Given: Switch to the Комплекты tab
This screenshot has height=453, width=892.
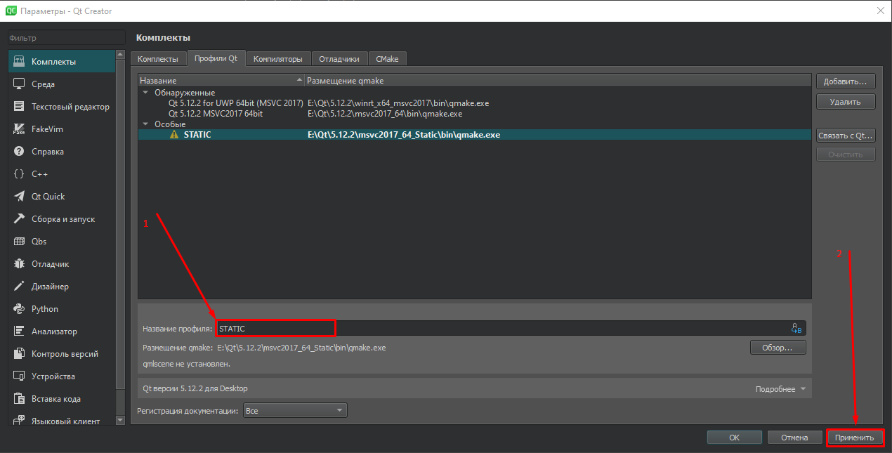Looking at the screenshot, I should click(159, 59).
